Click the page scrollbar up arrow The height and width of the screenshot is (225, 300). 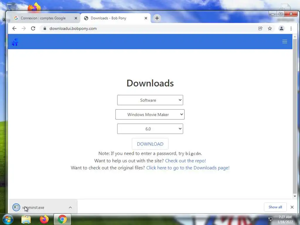tap(295, 37)
